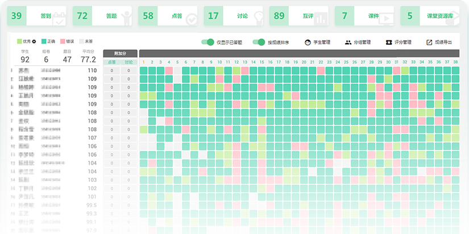This screenshot has width=469, height=234.
Task: Click the 讨论 lightbulb icon
Action: pyautogui.click(x=258, y=19)
